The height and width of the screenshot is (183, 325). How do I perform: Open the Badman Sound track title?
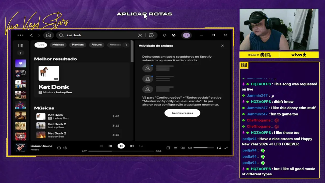(x=41, y=146)
